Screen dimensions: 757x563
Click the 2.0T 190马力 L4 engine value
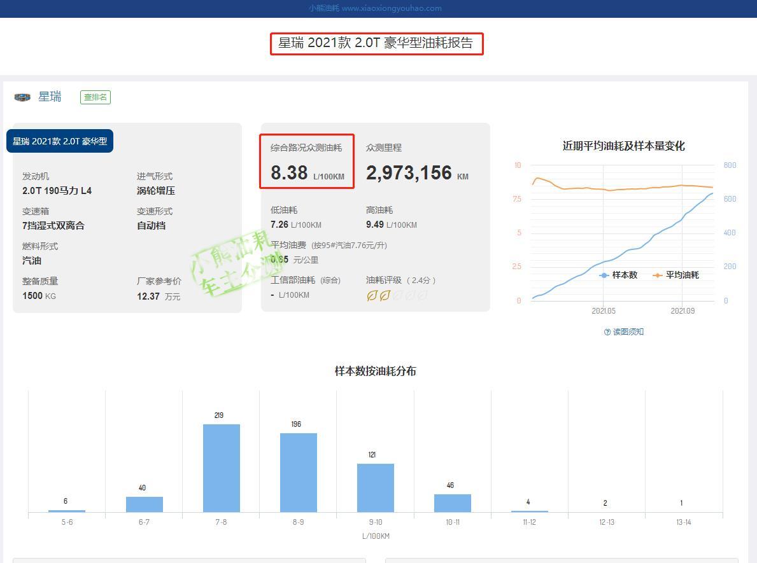click(57, 191)
